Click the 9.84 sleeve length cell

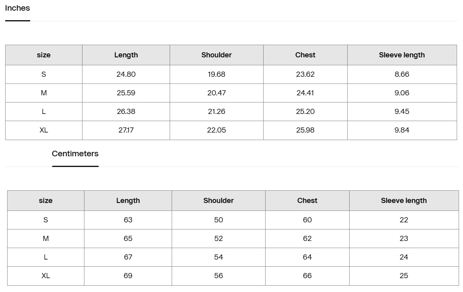click(x=402, y=130)
